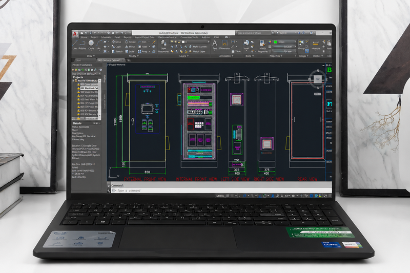Open RO SYSTEM BBRAUN project dropdown

click(x=99, y=74)
